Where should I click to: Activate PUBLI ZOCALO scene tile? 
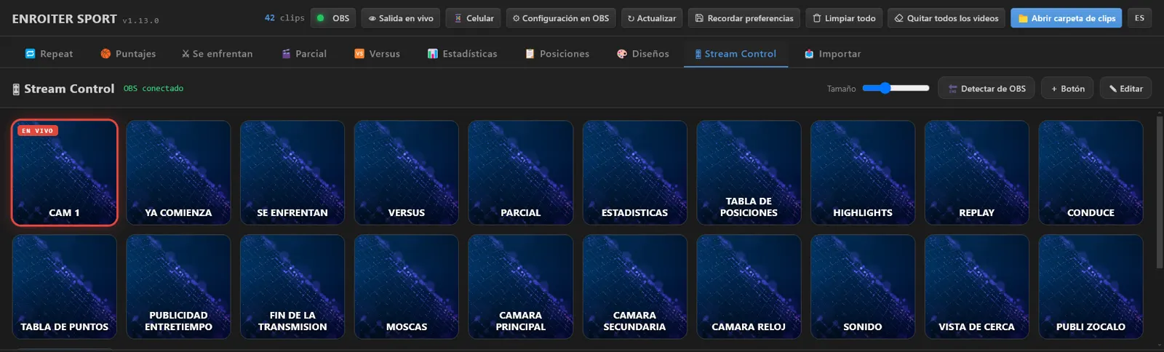pyautogui.click(x=1091, y=287)
